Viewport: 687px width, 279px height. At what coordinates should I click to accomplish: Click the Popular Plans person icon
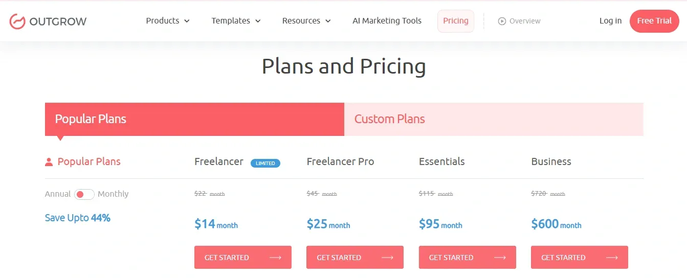point(49,162)
